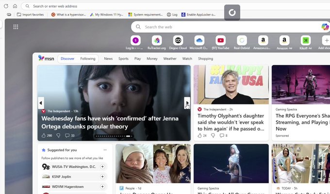The width and height of the screenshot is (330, 194).
Task: Like the Timothy Olyphant article
Action: point(200,135)
